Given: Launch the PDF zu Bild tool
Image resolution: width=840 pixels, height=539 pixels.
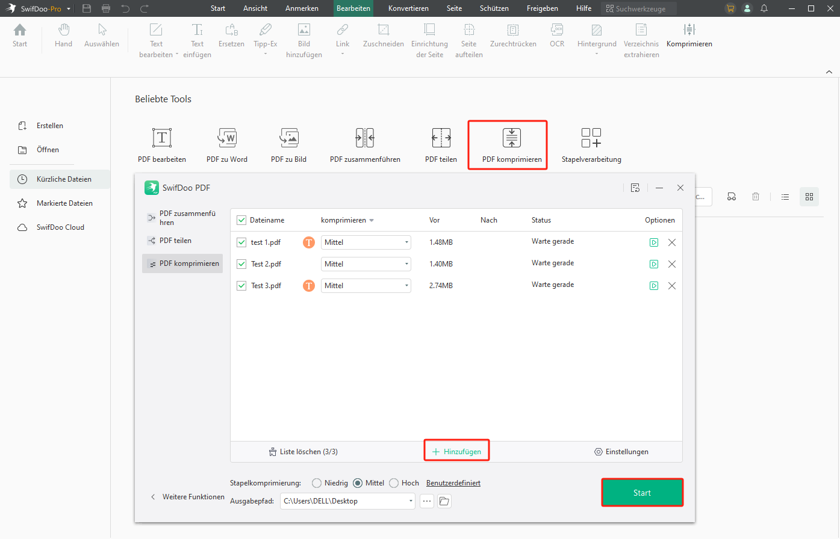Looking at the screenshot, I should point(289,145).
